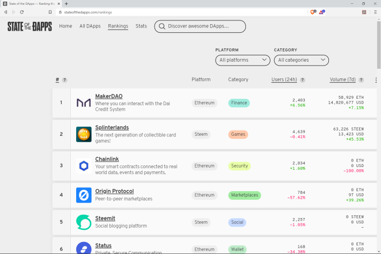381x254 pixels.
Task: Click Splinterlands users value 4,639
Action: pyautogui.click(x=298, y=132)
